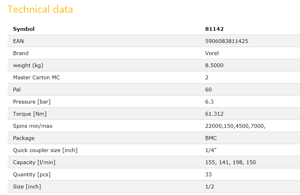Click the Spins min/max label
This screenshot has width=300, height=195.
click(x=33, y=126)
